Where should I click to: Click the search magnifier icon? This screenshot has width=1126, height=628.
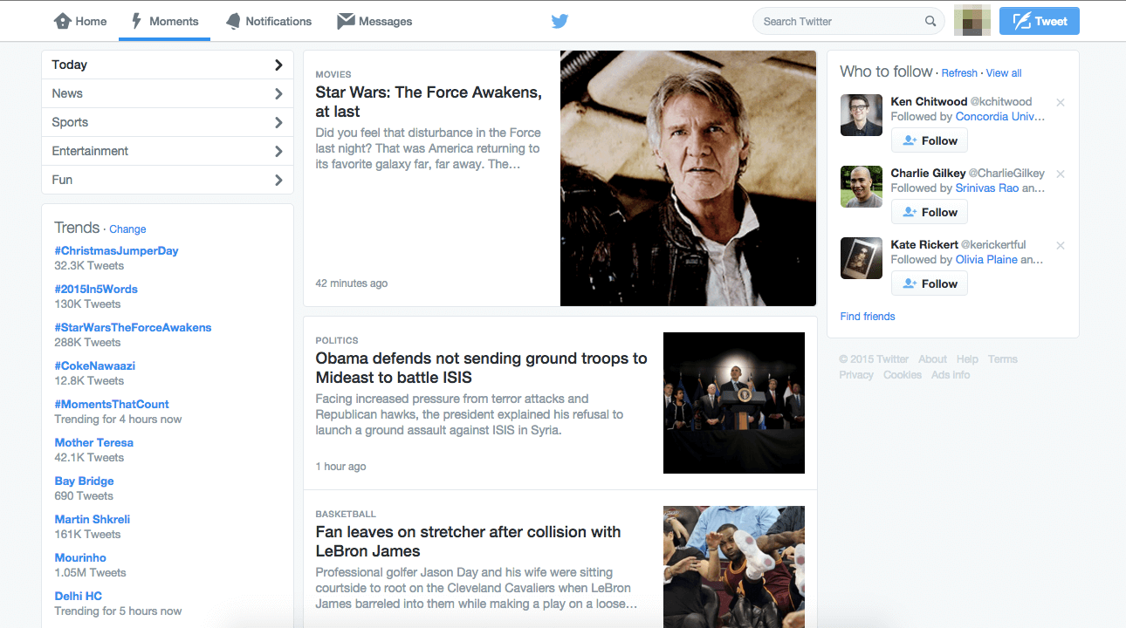(x=930, y=21)
